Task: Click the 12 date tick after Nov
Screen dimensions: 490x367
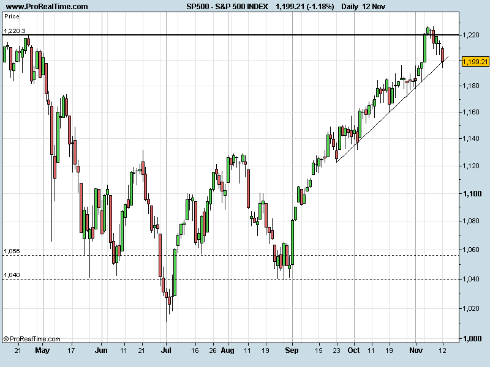Action: [442, 350]
